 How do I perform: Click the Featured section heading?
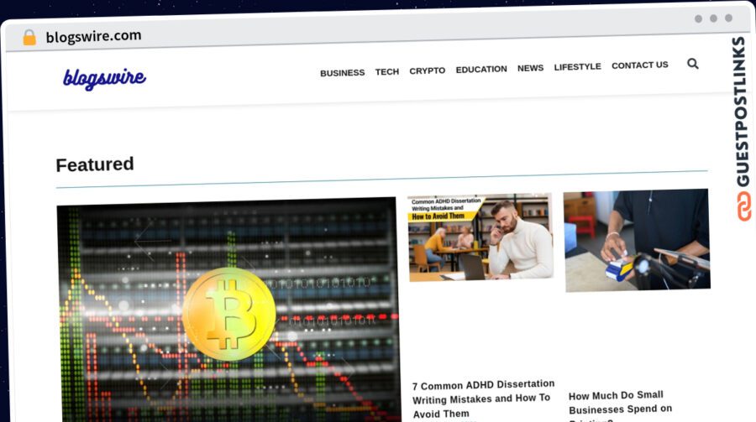click(95, 164)
